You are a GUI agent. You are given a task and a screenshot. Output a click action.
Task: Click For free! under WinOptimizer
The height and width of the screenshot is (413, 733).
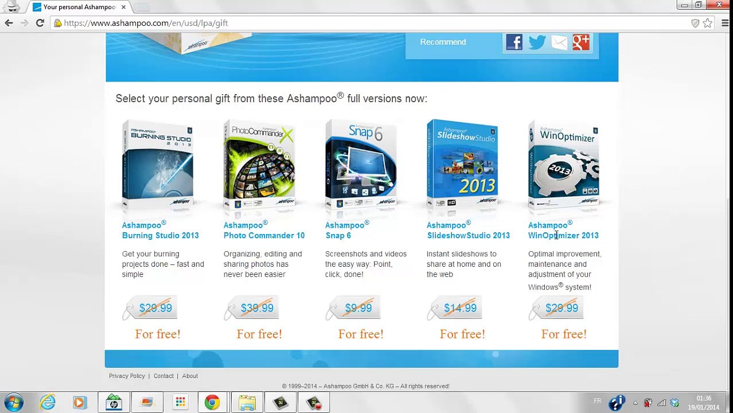(564, 334)
